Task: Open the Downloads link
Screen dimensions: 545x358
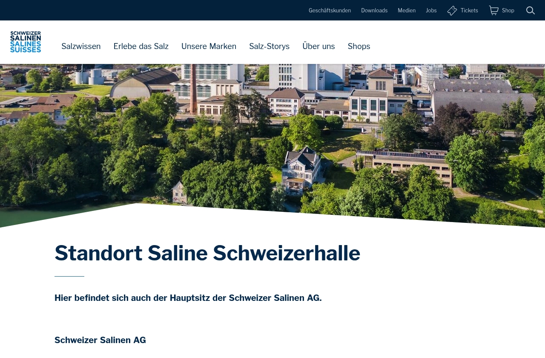Action: pos(374,11)
